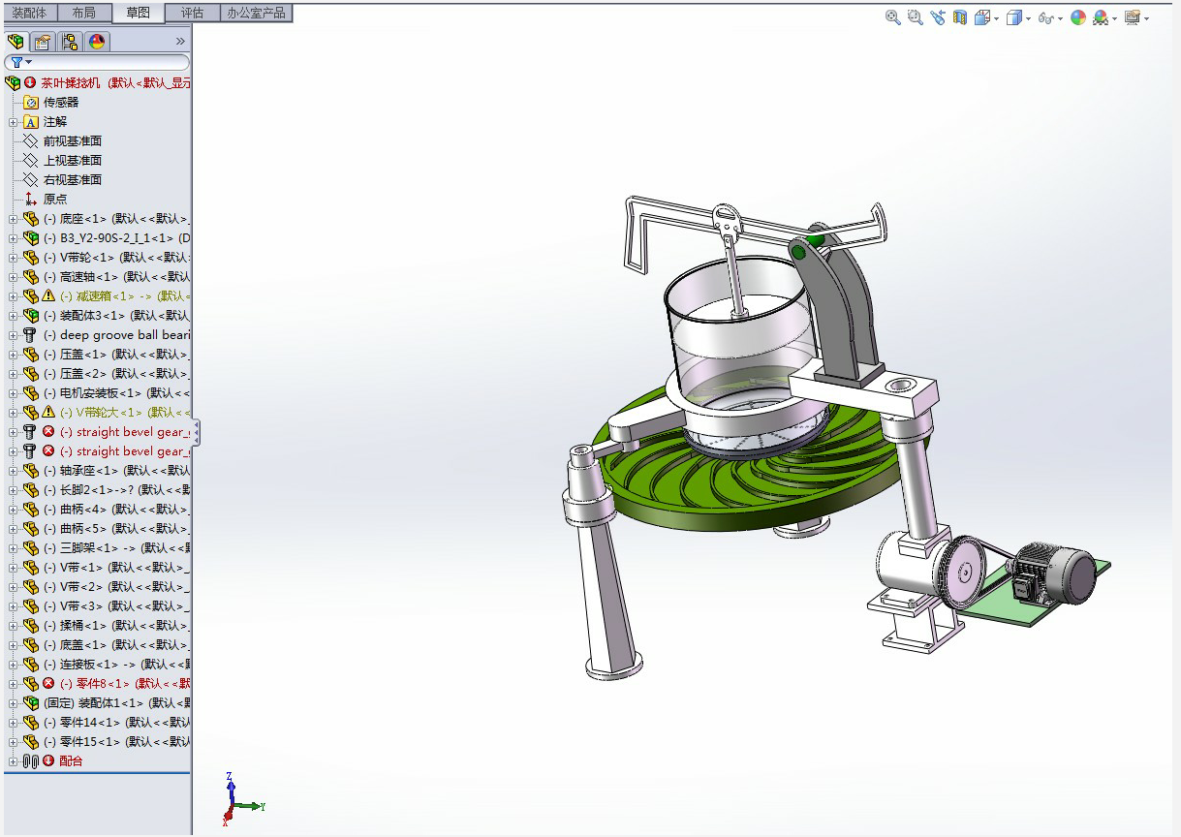Expand the 配合 mates folder
This screenshot has height=837, width=1181.
point(14,761)
